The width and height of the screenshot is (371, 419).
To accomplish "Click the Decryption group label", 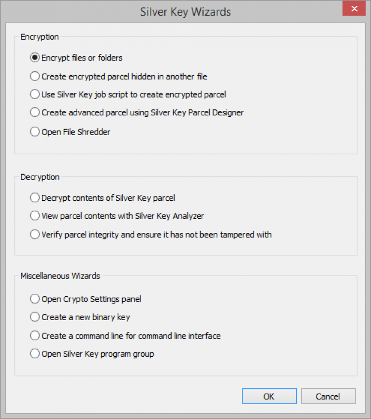I will [x=40, y=177].
